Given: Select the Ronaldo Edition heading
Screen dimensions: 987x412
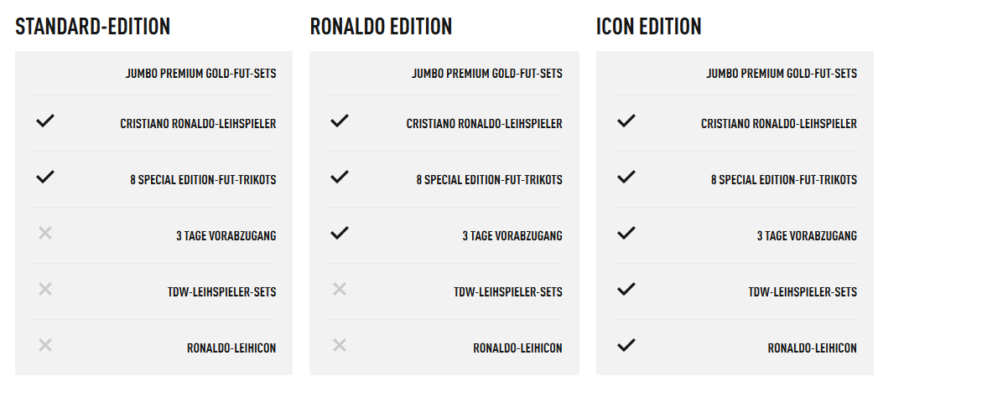Looking at the screenshot, I should 381,27.
